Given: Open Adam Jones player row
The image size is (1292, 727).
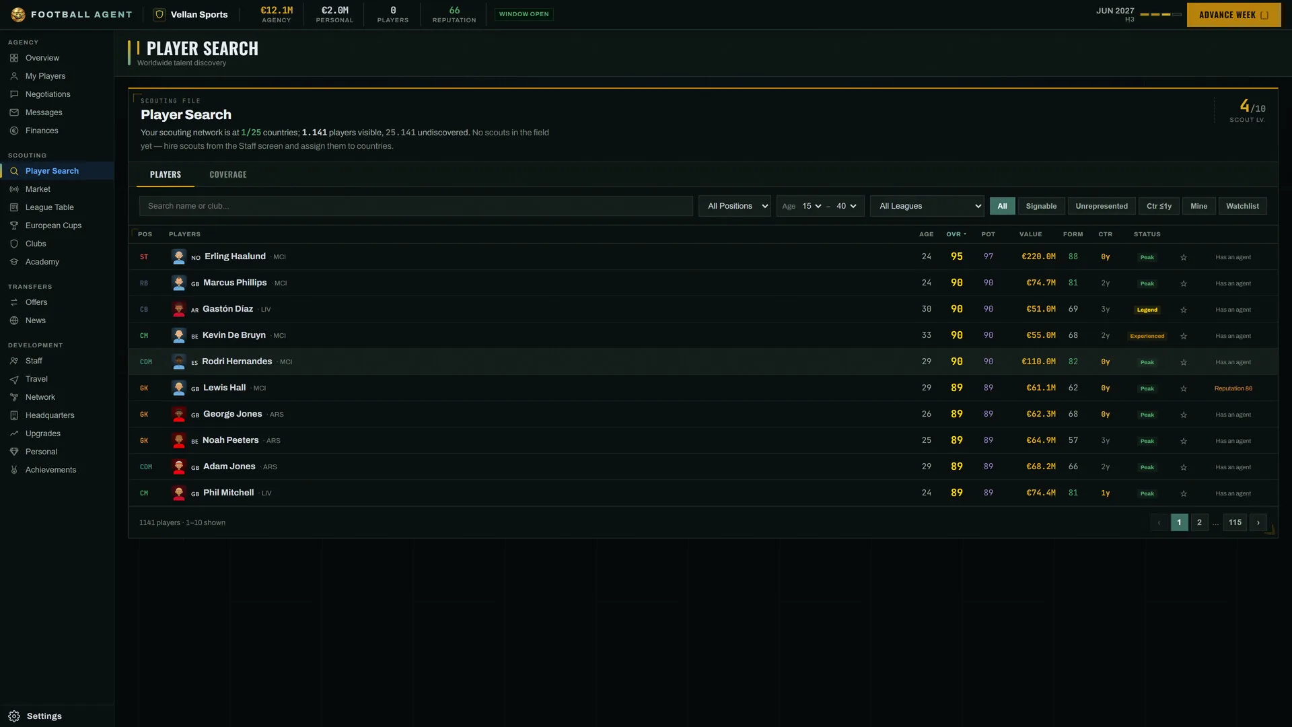Looking at the screenshot, I should point(703,466).
